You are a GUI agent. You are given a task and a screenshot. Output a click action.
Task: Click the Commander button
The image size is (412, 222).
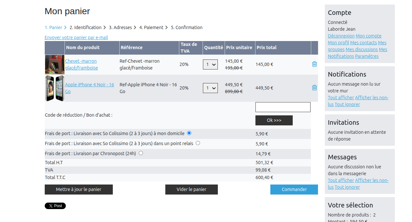294,189
